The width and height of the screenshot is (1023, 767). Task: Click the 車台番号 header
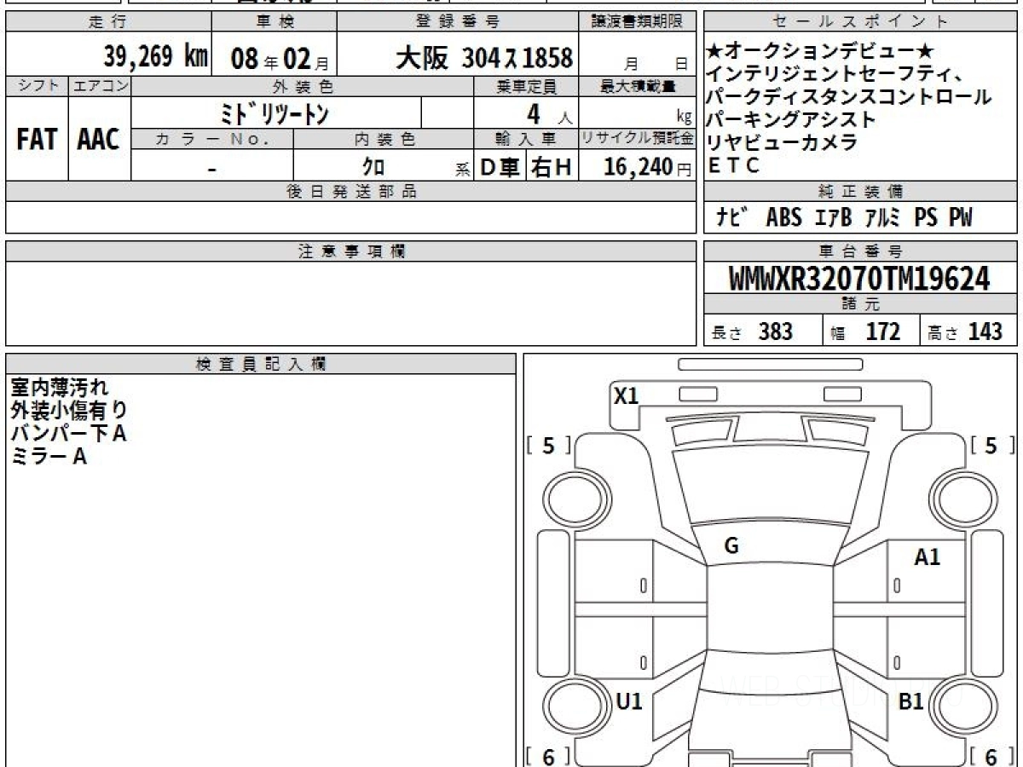tap(860, 251)
